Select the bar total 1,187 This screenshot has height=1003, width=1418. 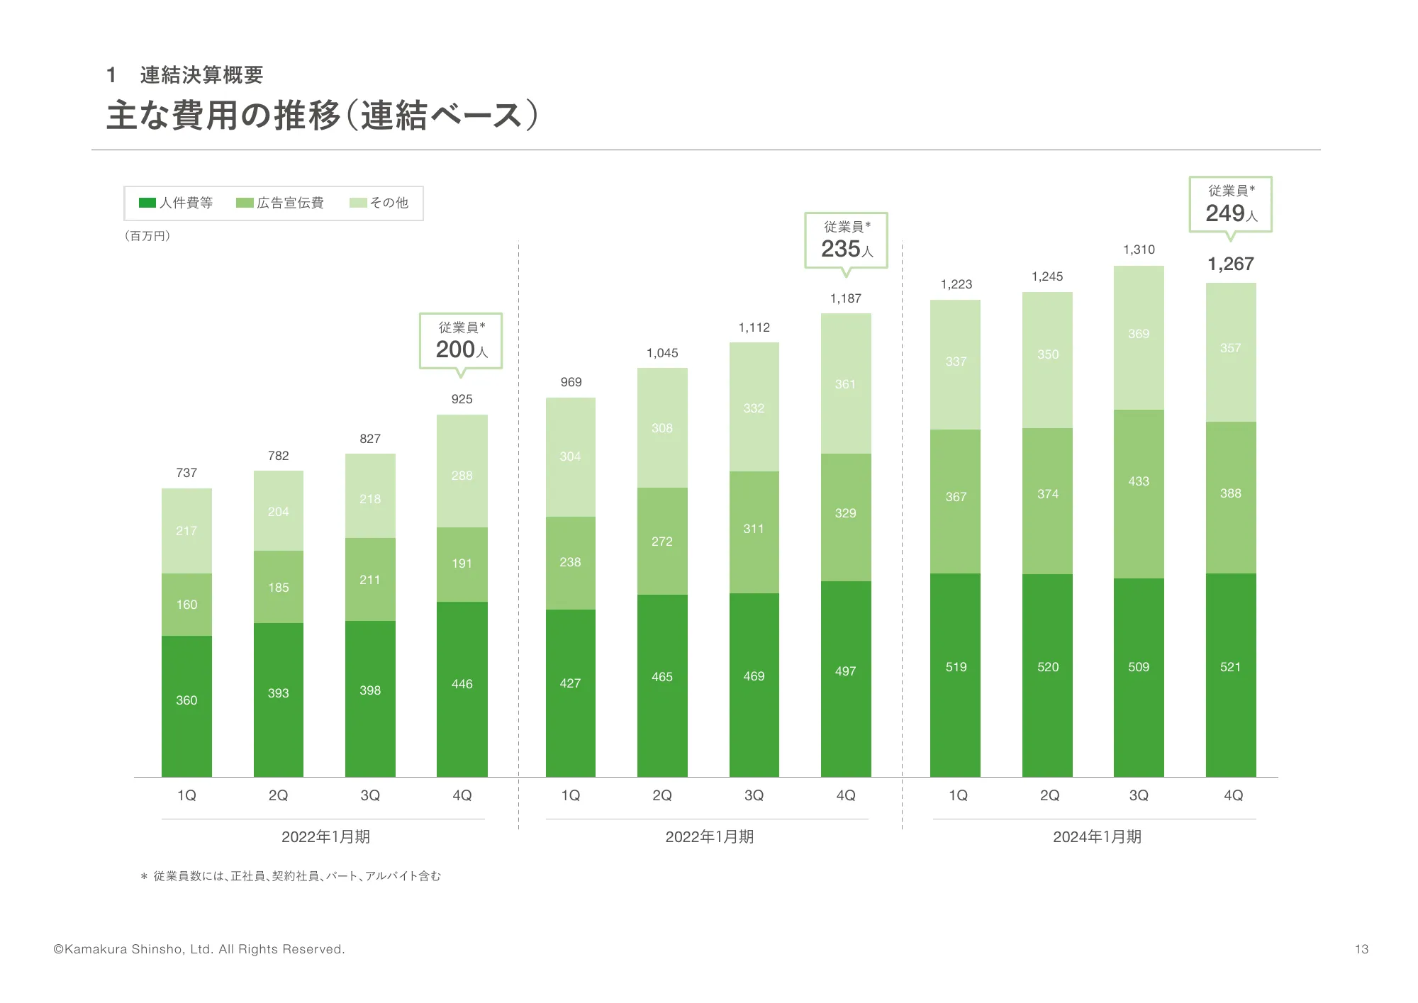pyautogui.click(x=846, y=298)
